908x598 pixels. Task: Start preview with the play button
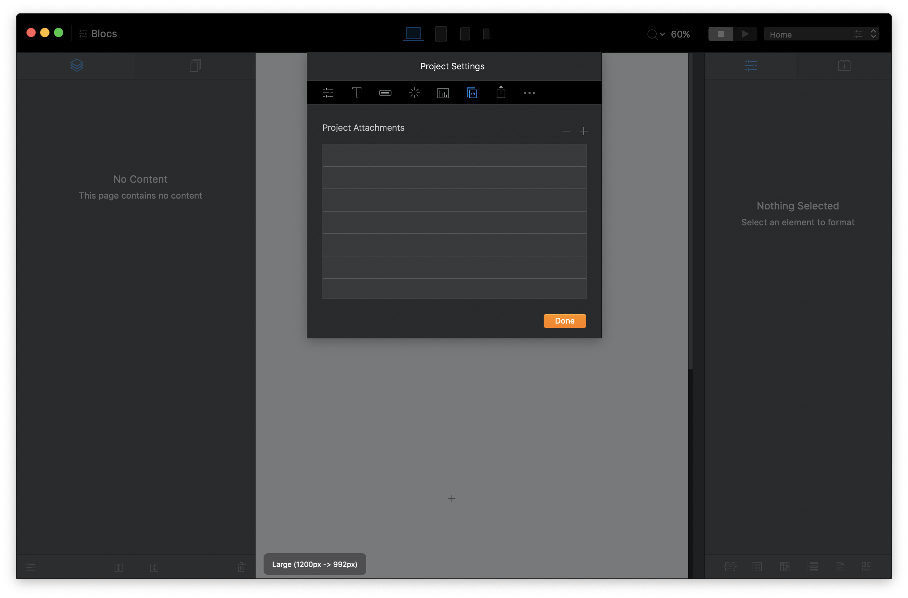[x=744, y=34]
